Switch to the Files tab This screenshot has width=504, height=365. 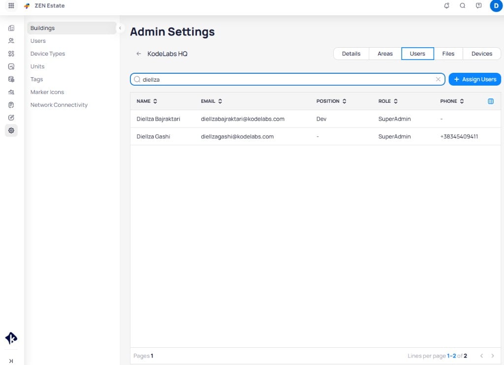click(448, 54)
